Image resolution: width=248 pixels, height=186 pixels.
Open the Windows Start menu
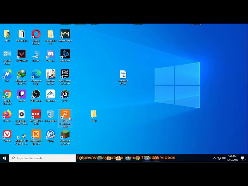5,158
